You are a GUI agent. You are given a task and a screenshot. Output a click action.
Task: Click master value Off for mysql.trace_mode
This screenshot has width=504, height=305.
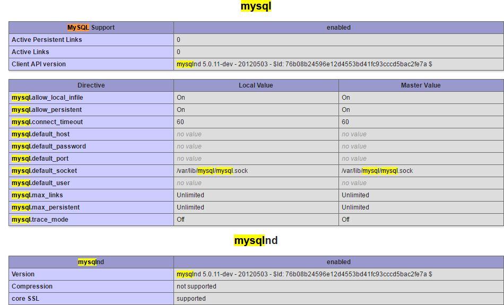345,220
